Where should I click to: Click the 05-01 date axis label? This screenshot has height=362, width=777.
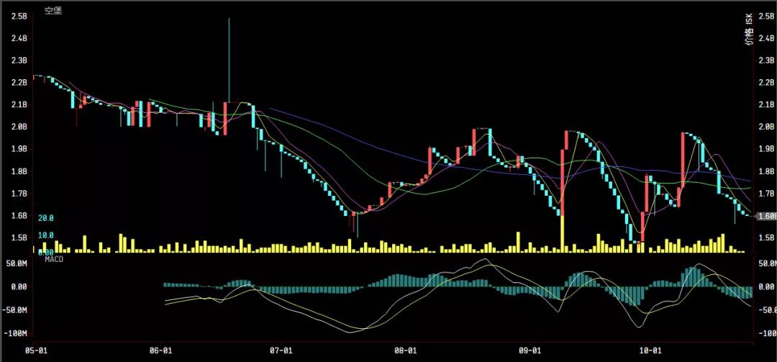pyautogui.click(x=36, y=350)
